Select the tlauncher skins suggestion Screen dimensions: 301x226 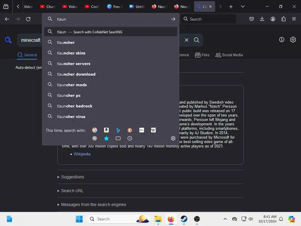pyautogui.click(x=111, y=53)
